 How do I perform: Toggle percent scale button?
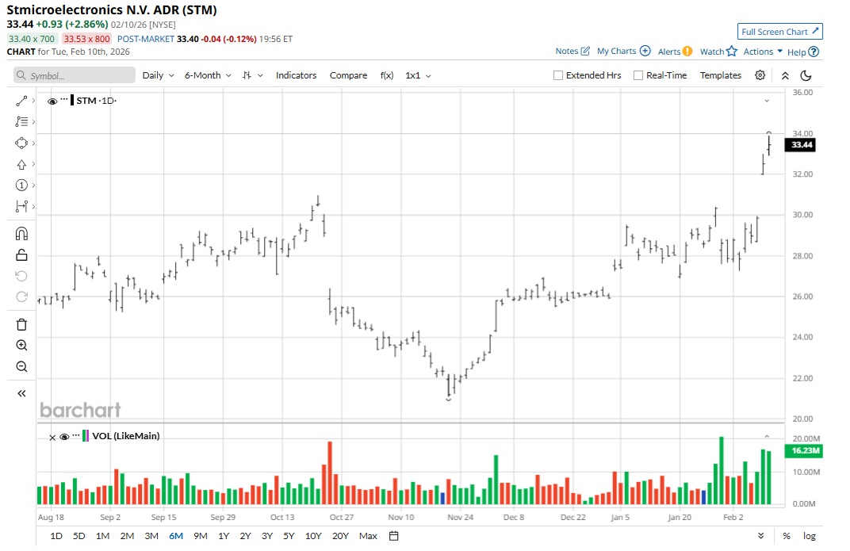click(x=786, y=536)
